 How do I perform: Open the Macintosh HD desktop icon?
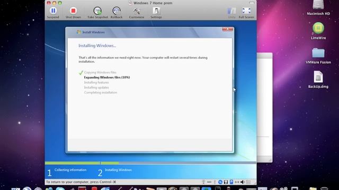point(318,8)
